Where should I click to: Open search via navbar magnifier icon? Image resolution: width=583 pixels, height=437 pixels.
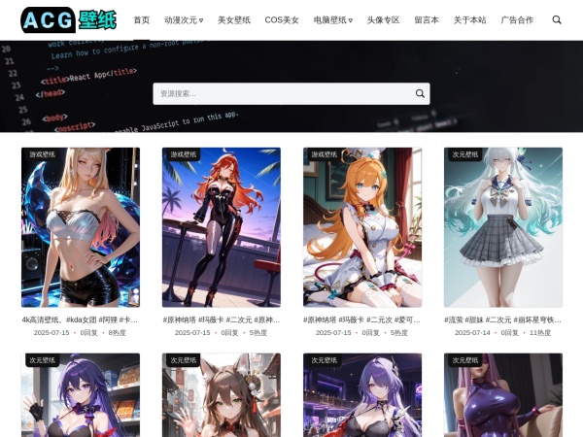coord(557,19)
